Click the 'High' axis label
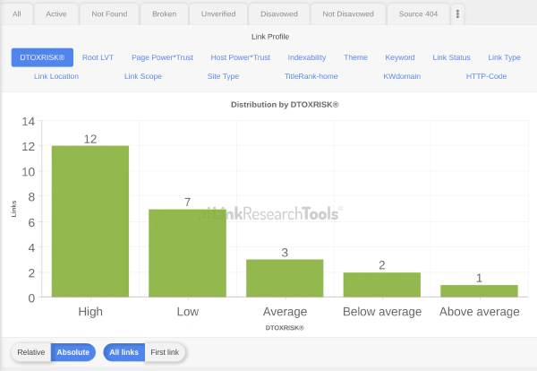The width and height of the screenshot is (537, 371). 90,312
